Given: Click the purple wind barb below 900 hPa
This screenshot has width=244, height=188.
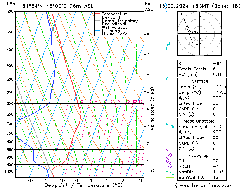Looking at the screenshot, I should (169, 164).
